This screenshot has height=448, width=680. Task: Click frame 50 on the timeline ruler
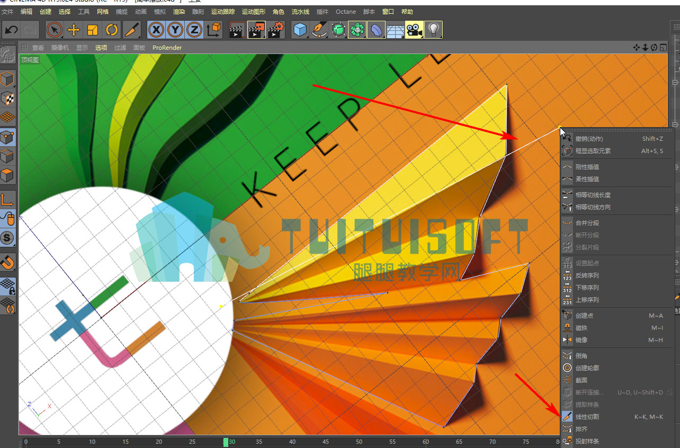click(359, 442)
